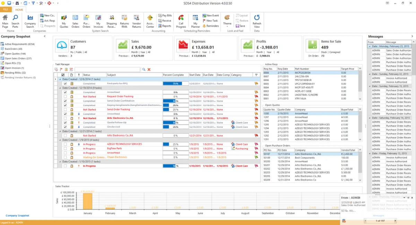Click the Send Order Confirmation progress bar

click(175, 101)
